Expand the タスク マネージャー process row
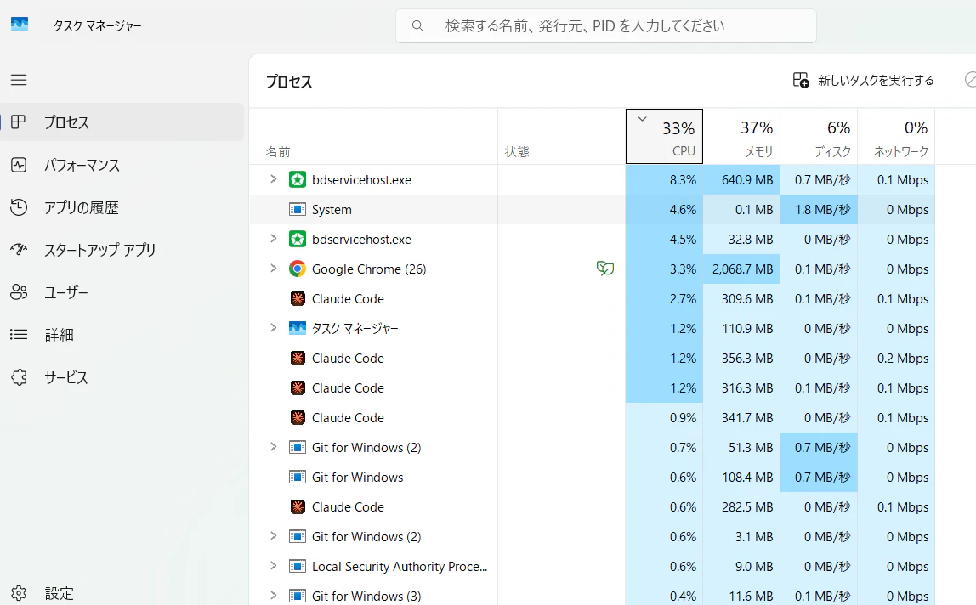 [273, 327]
